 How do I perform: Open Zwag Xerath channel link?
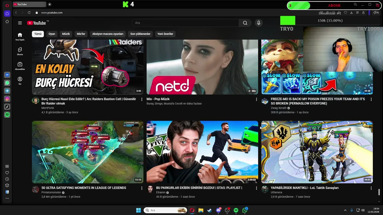(279, 108)
